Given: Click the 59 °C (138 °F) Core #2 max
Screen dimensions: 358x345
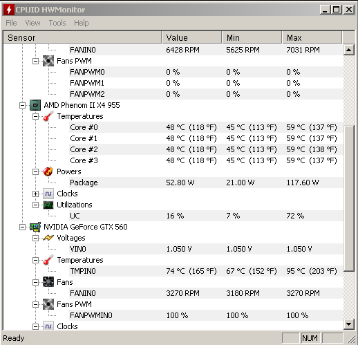Looking at the screenshot, I should [x=312, y=149].
